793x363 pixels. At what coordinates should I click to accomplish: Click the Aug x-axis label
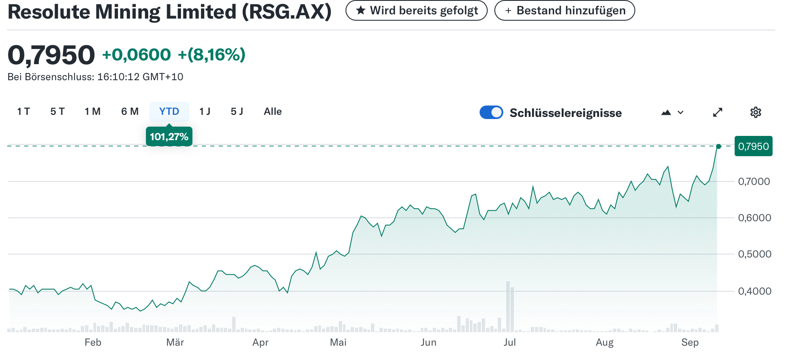pos(605,342)
